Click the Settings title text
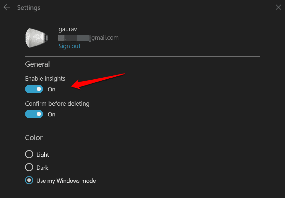Viewport: 285px width, 198px height. 29,7
